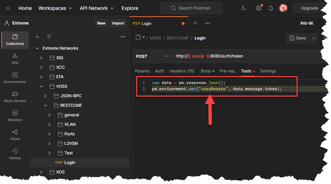The height and width of the screenshot is (184, 331).
Task: Switch to the Pre-req. tab
Action: pyautogui.click(x=227, y=71)
